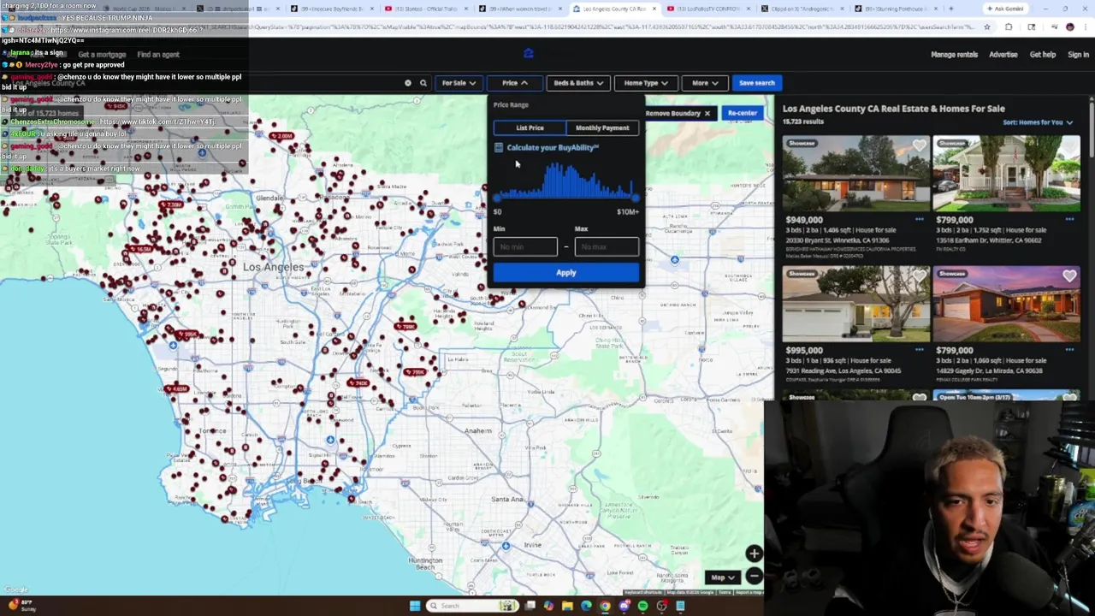Image resolution: width=1095 pixels, height=616 pixels.
Task: Open the Sort: Homes for You dropdown
Action: pyautogui.click(x=1038, y=122)
